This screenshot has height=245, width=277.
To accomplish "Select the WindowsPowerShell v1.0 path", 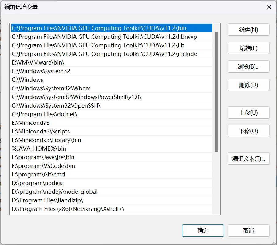I will click(77, 97).
